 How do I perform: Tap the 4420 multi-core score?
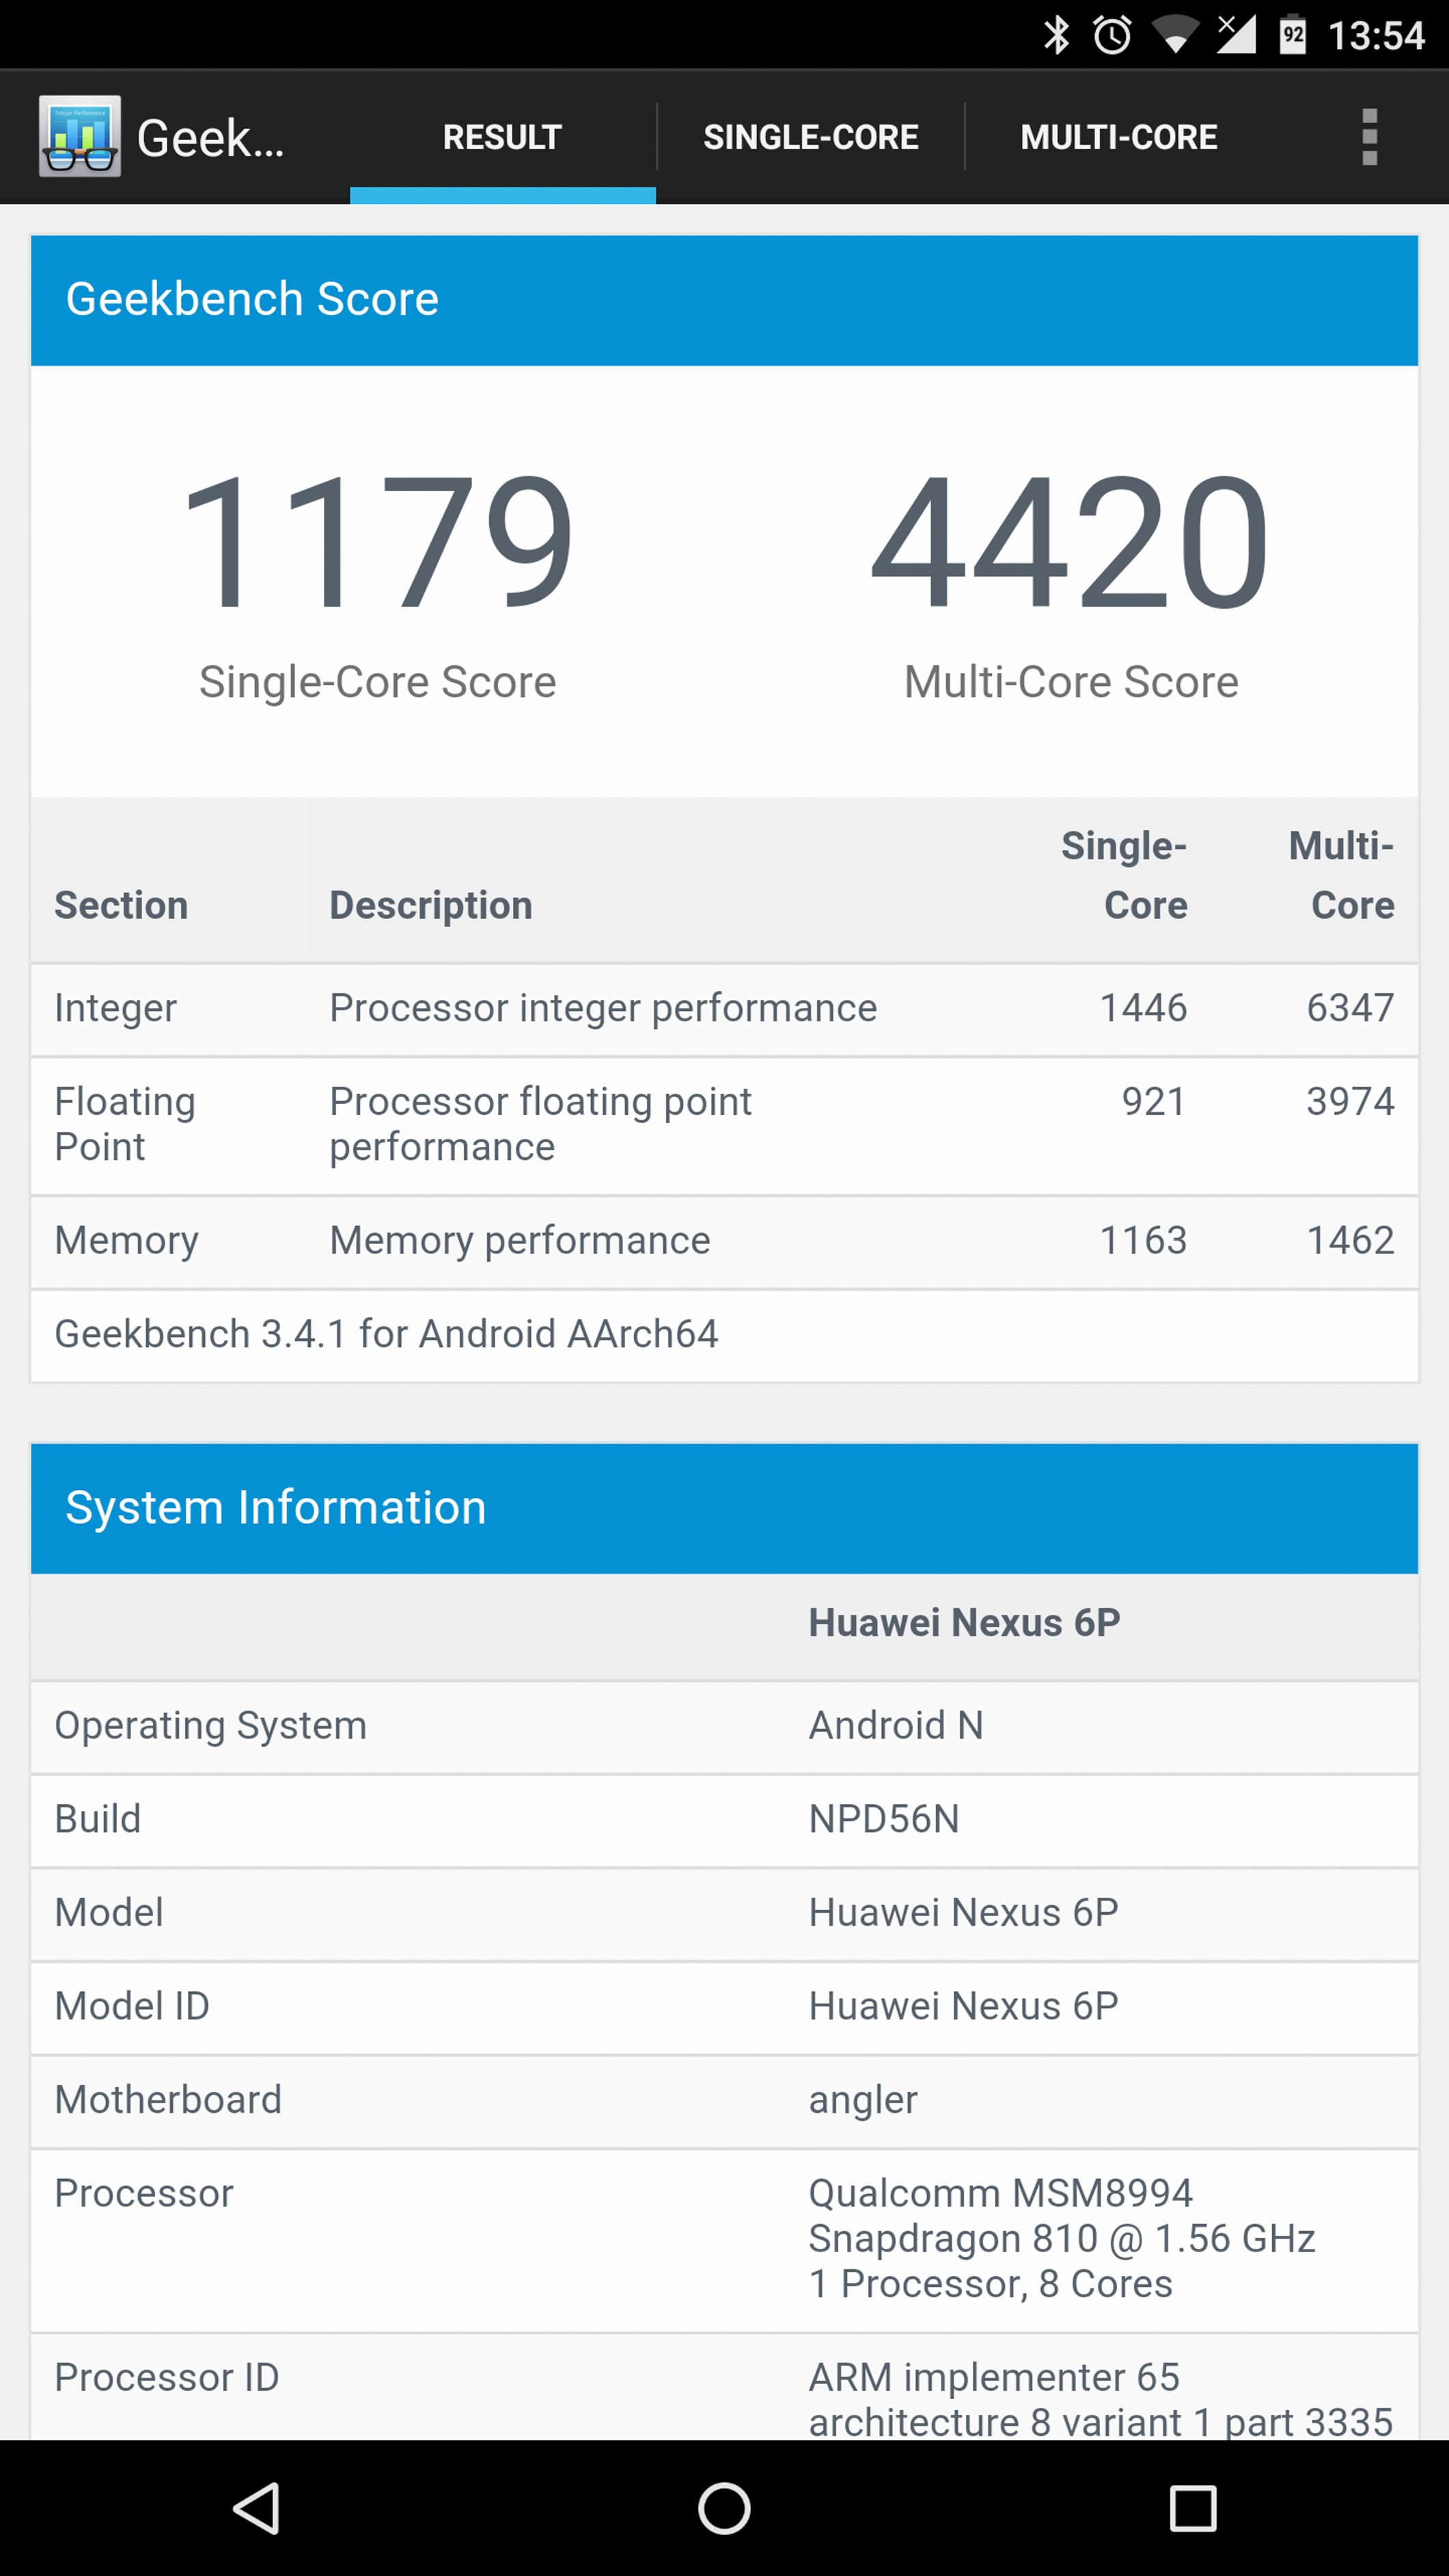point(1070,542)
